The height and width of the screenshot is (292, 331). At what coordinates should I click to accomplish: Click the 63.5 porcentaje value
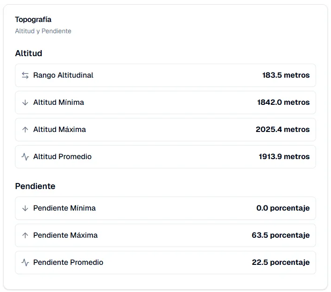click(x=281, y=235)
